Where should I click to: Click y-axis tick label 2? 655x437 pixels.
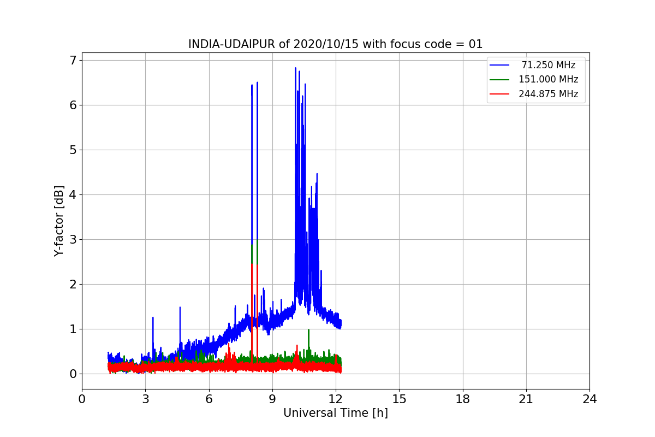click(x=73, y=284)
